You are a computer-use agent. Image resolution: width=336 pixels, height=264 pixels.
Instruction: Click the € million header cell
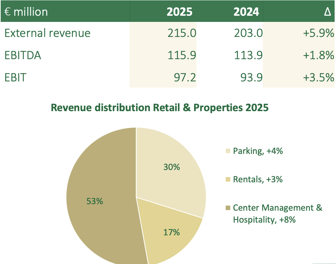pos(26,12)
